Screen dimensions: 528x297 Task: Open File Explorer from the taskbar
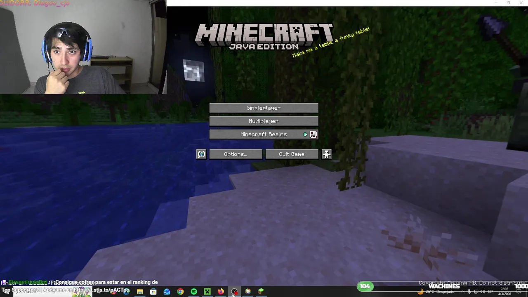(140, 292)
